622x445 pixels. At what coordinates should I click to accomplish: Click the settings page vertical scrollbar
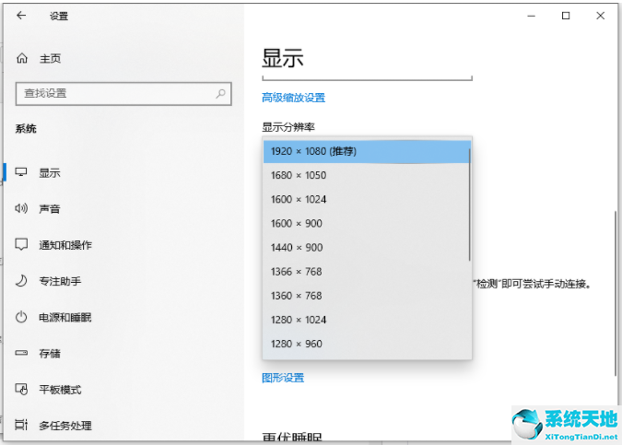616,294
